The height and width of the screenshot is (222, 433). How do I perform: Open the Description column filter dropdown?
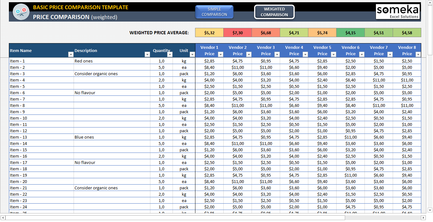click(x=147, y=54)
